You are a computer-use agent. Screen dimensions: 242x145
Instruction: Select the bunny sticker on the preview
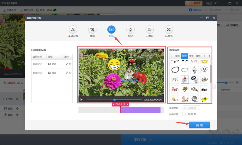(129, 74)
